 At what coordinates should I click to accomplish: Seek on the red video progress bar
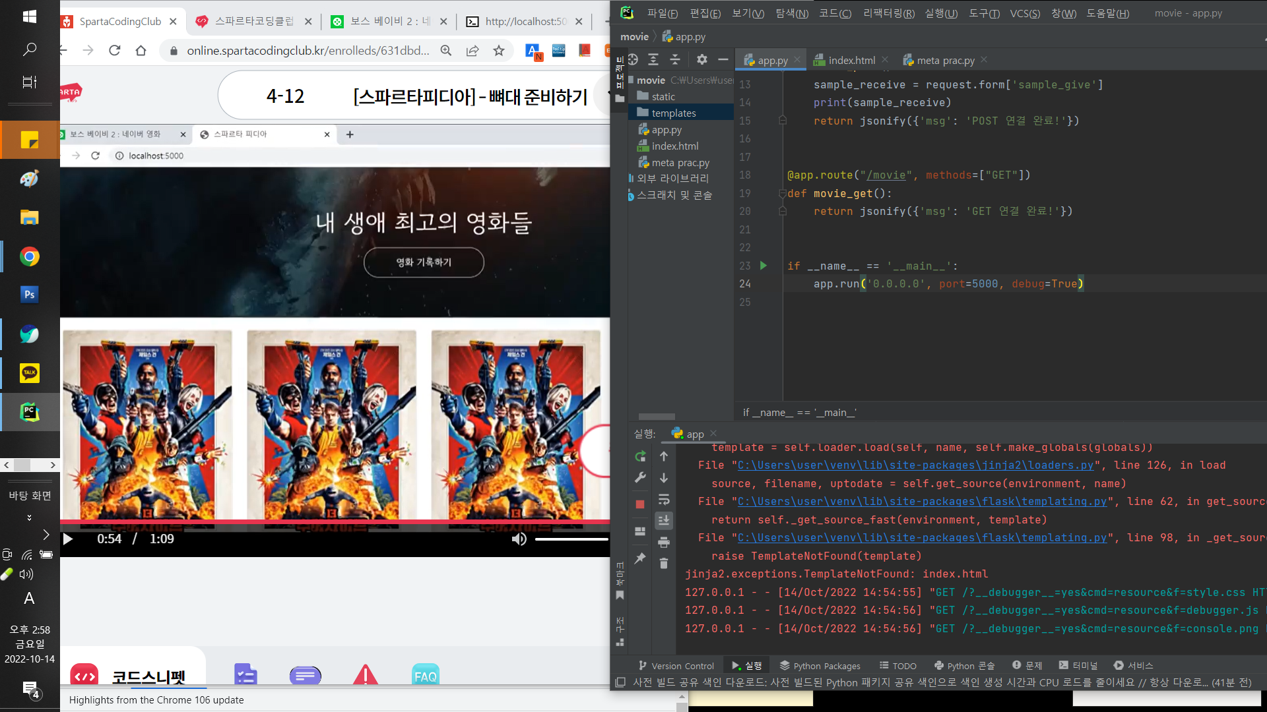coord(335,522)
